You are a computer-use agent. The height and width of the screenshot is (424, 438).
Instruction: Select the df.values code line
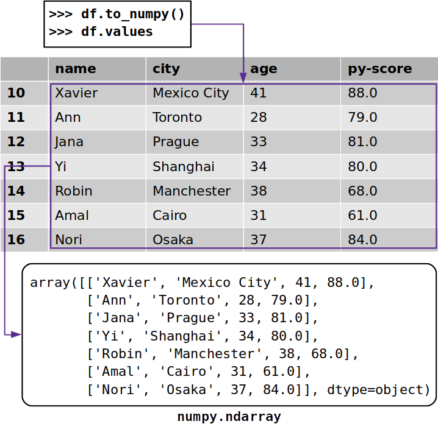click(101, 32)
